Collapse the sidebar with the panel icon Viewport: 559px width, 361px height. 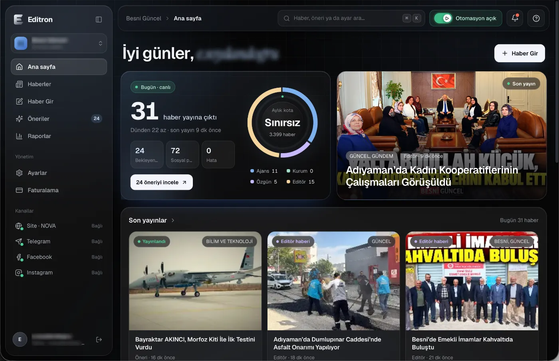(x=99, y=20)
